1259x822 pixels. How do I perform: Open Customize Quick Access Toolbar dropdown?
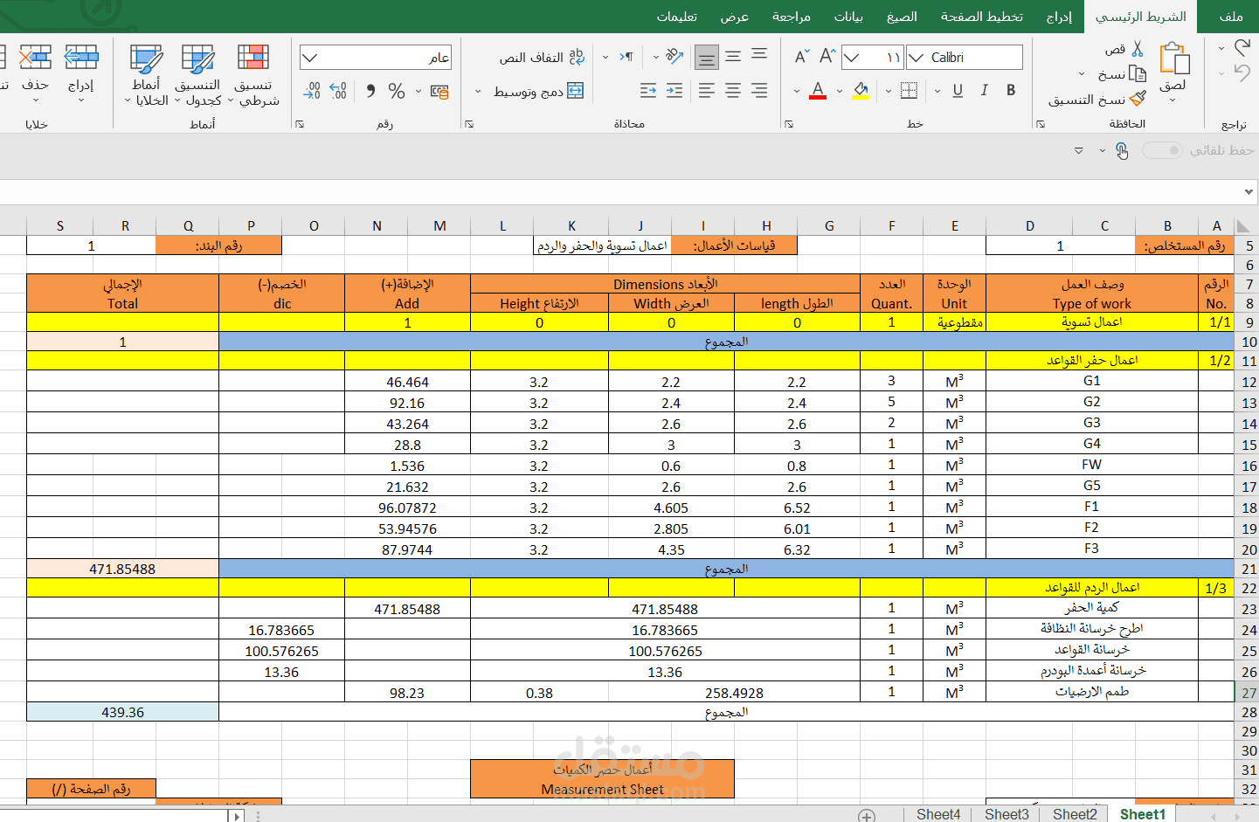click(1079, 151)
